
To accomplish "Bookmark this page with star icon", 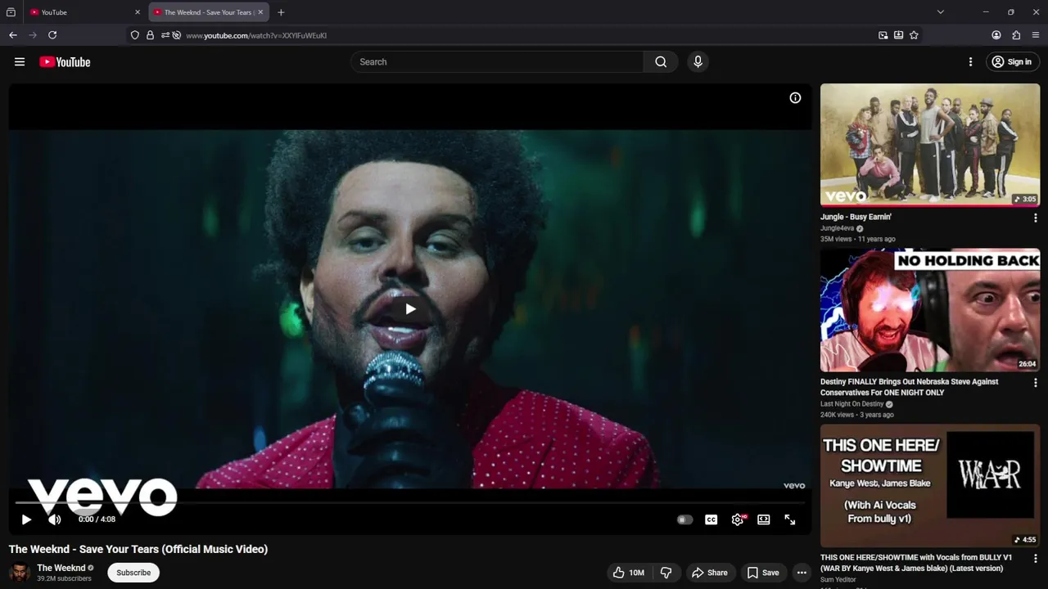I will tap(914, 35).
